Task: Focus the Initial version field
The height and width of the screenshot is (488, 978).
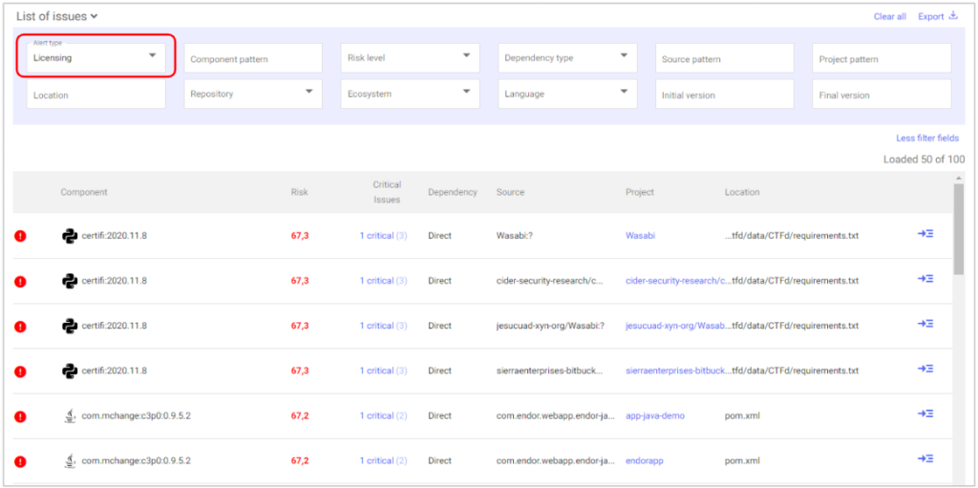Action: [724, 94]
